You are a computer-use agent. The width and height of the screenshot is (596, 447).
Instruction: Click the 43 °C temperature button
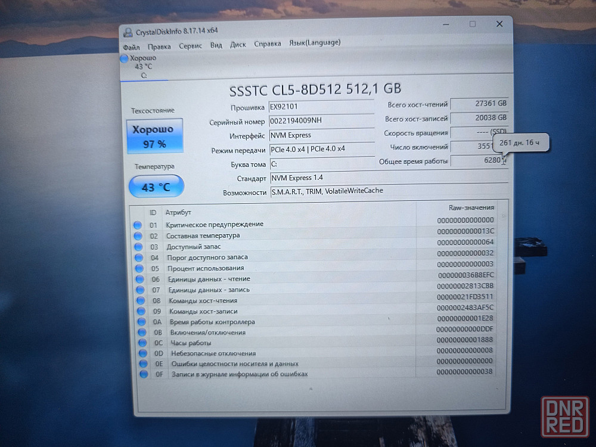pos(156,187)
